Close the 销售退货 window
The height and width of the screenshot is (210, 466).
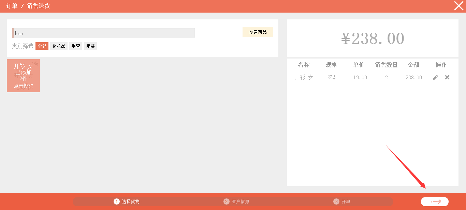458,6
